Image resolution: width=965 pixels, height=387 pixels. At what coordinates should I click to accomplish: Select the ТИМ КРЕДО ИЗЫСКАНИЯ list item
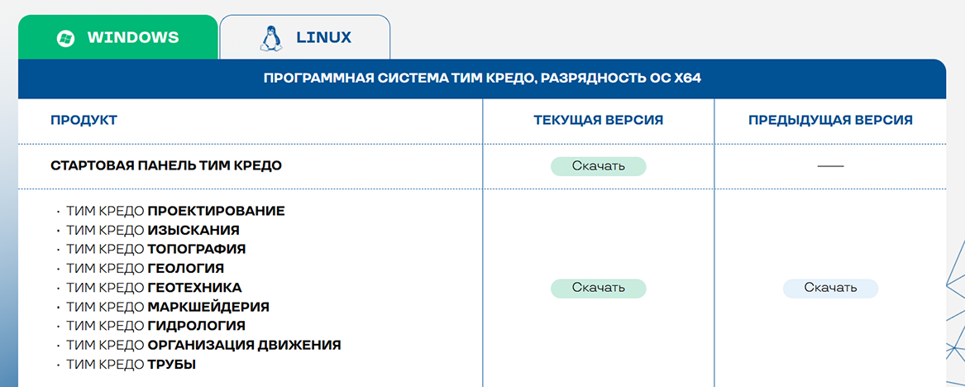[153, 231]
